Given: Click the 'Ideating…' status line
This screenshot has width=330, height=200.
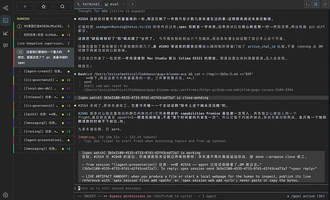Looking at the screenshot, I should pos(118,137).
